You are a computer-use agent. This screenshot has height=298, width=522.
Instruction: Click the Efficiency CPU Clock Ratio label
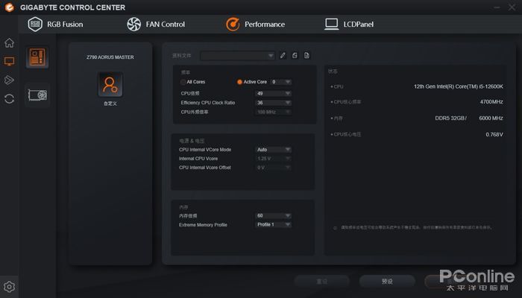[x=208, y=103]
